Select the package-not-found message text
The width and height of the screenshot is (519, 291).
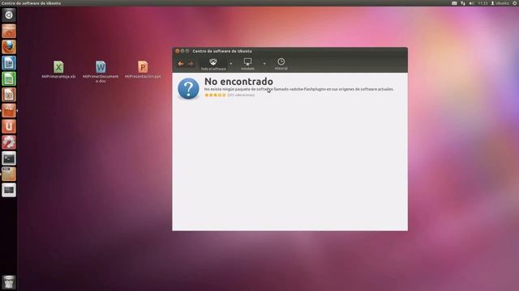pyautogui.click(x=299, y=89)
